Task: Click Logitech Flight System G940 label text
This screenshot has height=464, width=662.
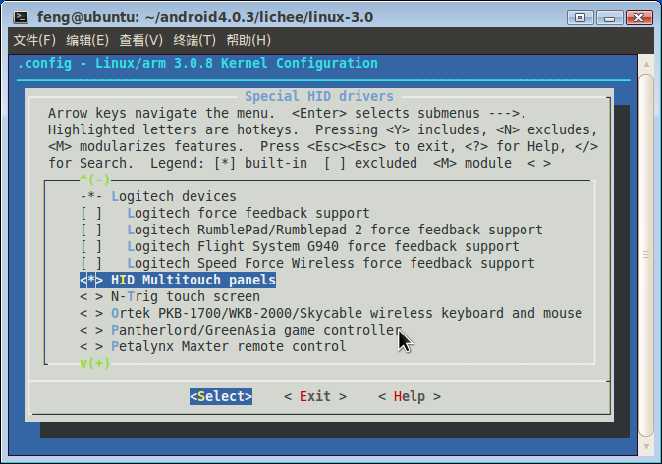Action: pyautogui.click(x=323, y=247)
